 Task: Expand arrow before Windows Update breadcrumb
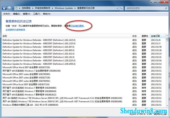53,8
